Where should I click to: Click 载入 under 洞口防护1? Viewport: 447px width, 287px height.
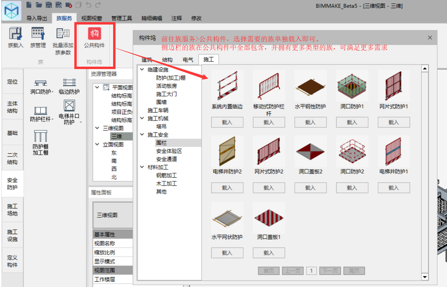click(352, 122)
